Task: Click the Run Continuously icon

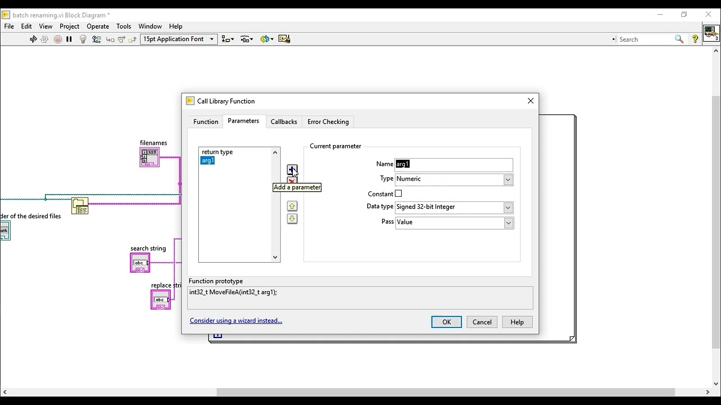Action: 44,39
